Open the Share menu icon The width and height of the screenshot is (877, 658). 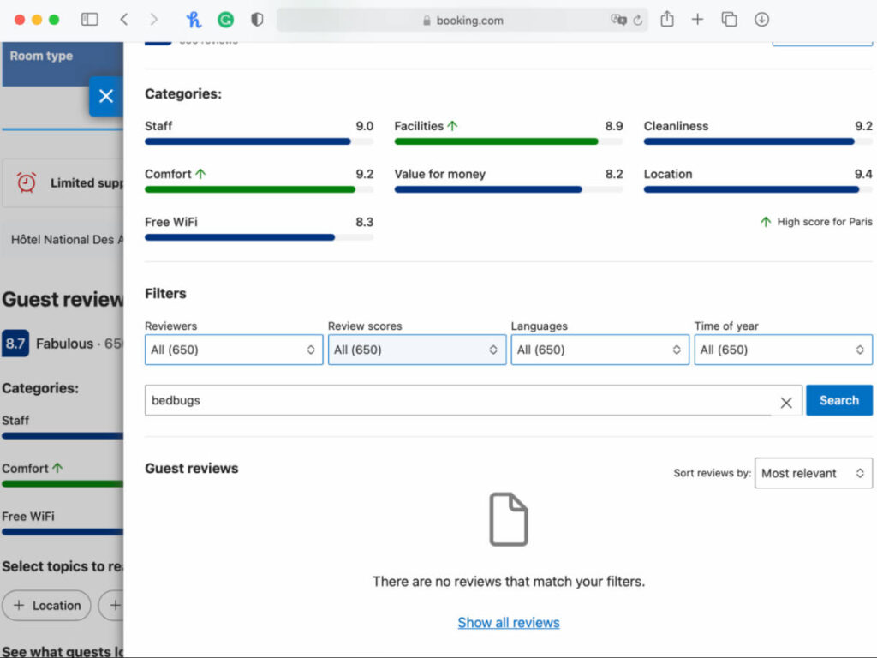tap(666, 20)
